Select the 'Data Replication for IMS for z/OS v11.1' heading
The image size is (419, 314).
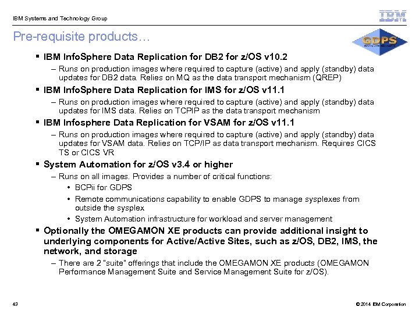click(x=164, y=90)
